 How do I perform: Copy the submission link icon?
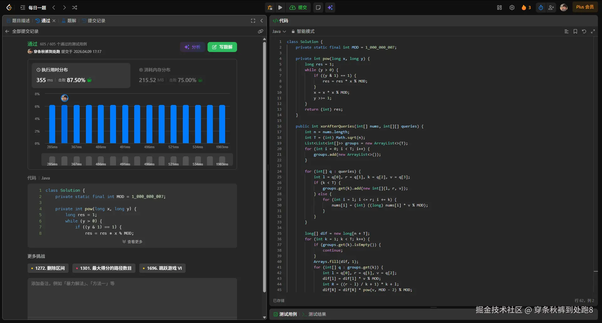click(x=260, y=31)
